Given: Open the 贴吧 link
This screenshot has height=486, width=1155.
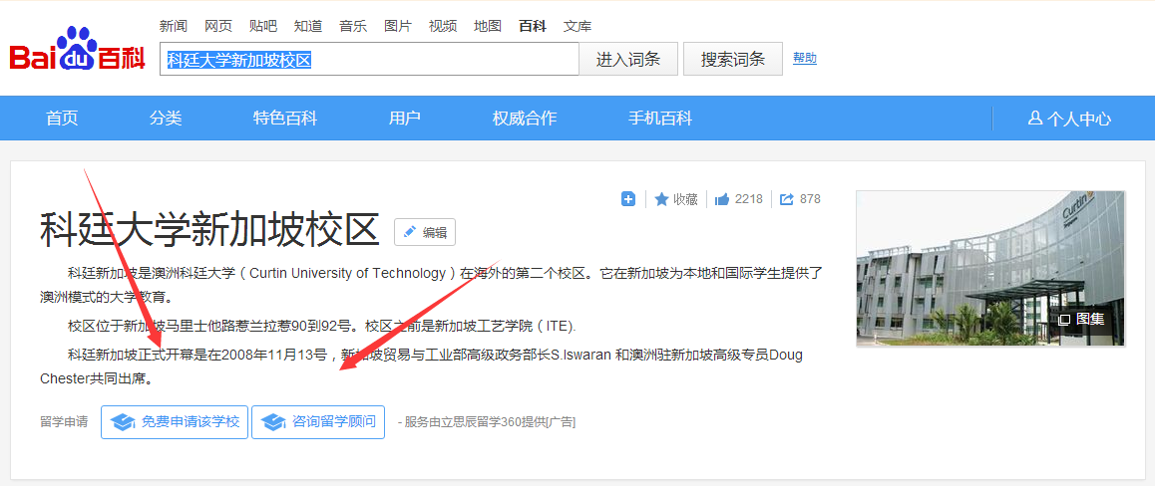Looking at the screenshot, I should click(x=263, y=27).
